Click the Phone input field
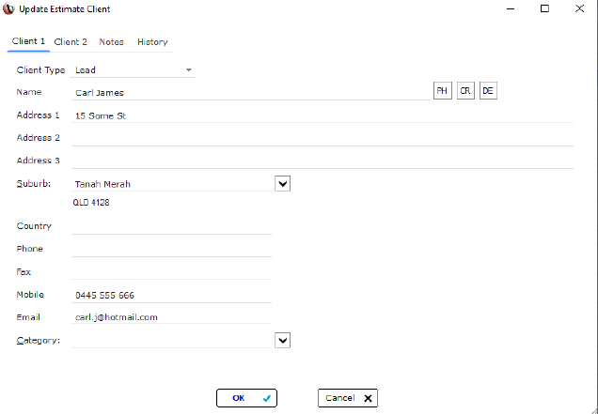 [172, 250]
